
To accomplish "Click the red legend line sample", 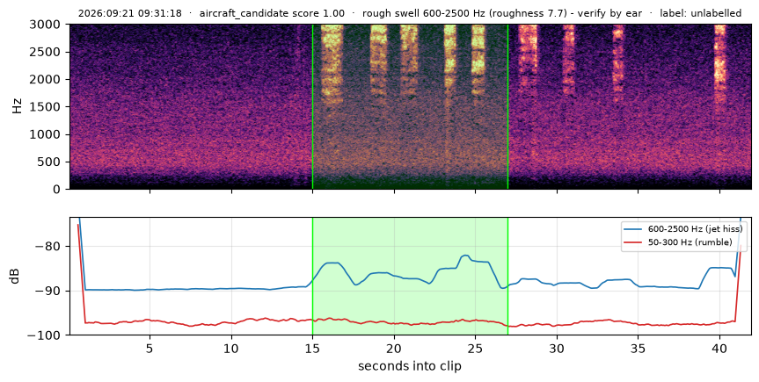I will point(632,242).
